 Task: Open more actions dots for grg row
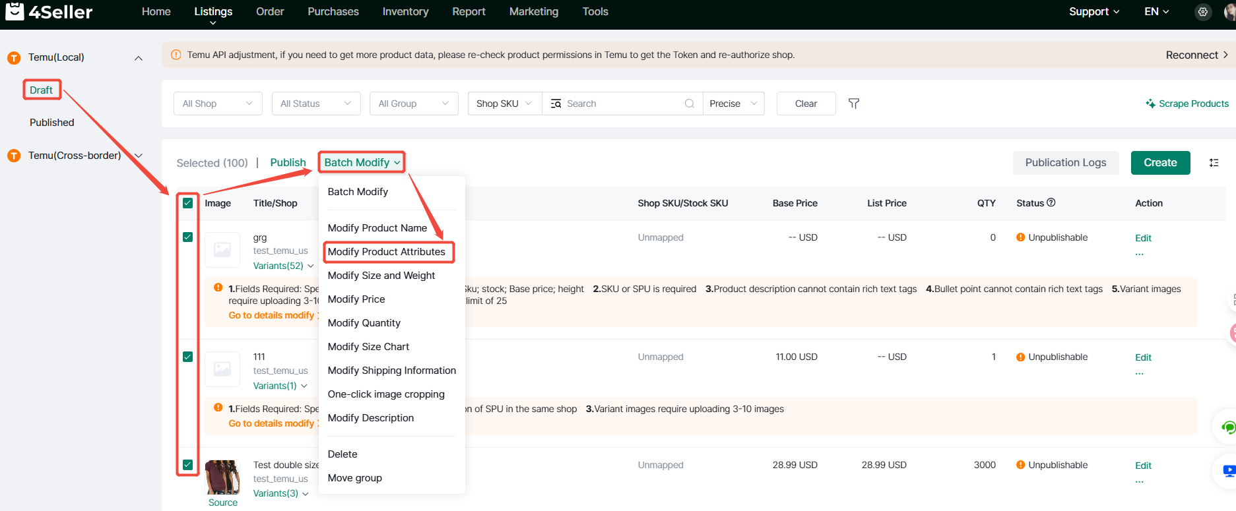click(1140, 255)
